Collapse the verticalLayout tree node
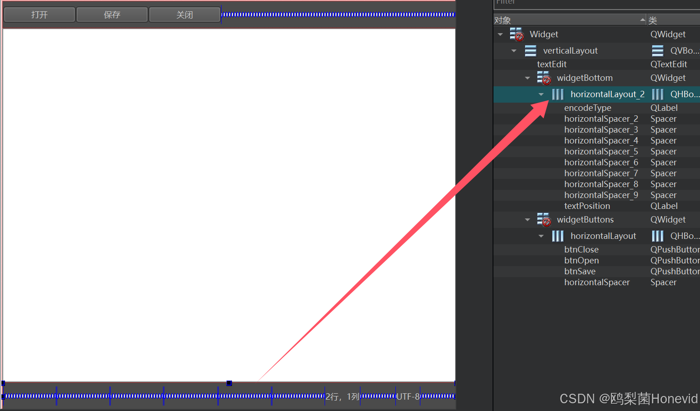 [514, 51]
